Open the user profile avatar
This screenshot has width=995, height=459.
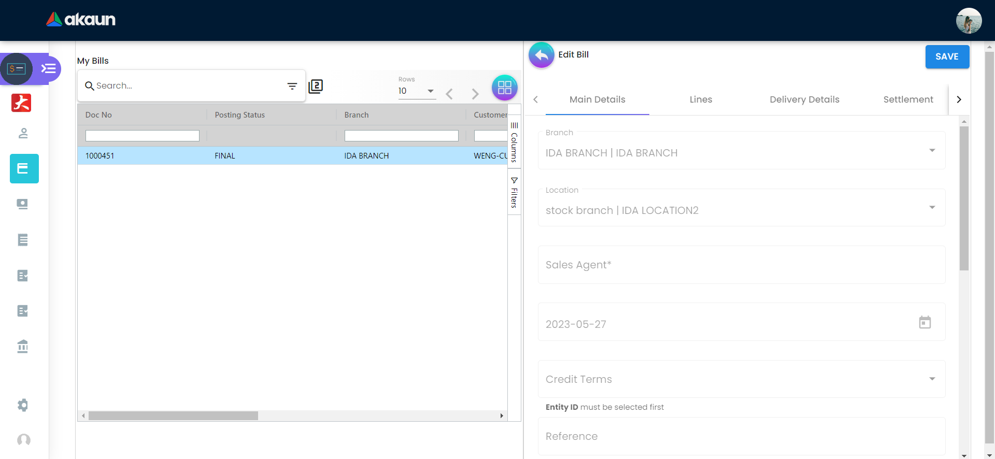pos(969,21)
